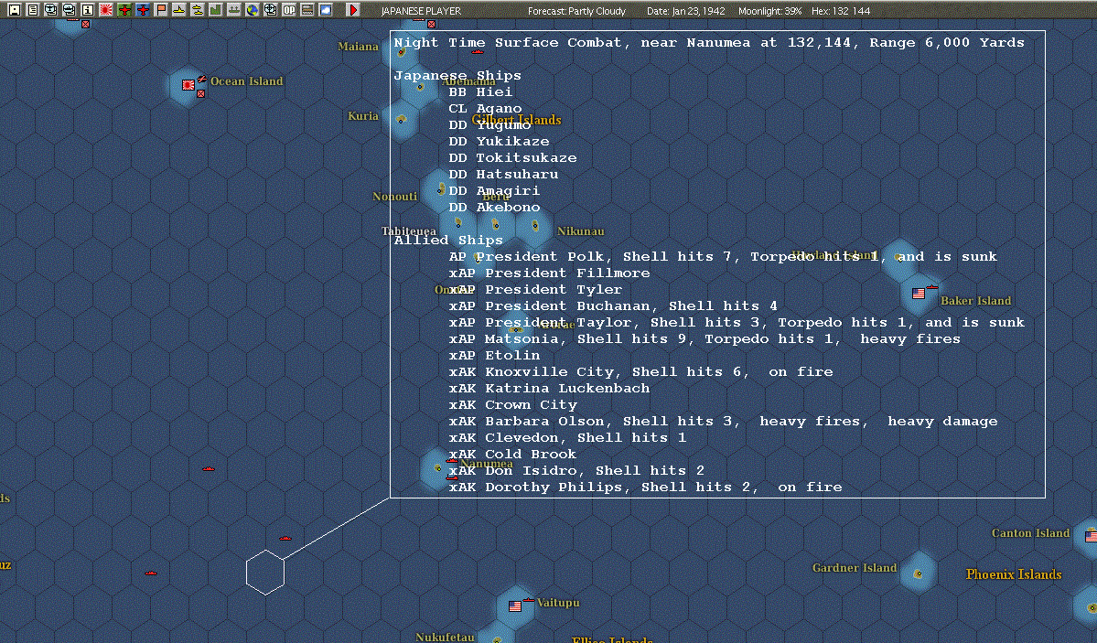Image resolution: width=1097 pixels, height=643 pixels.
Task: Select the US flag base at Vaitupu
Action: click(515, 605)
